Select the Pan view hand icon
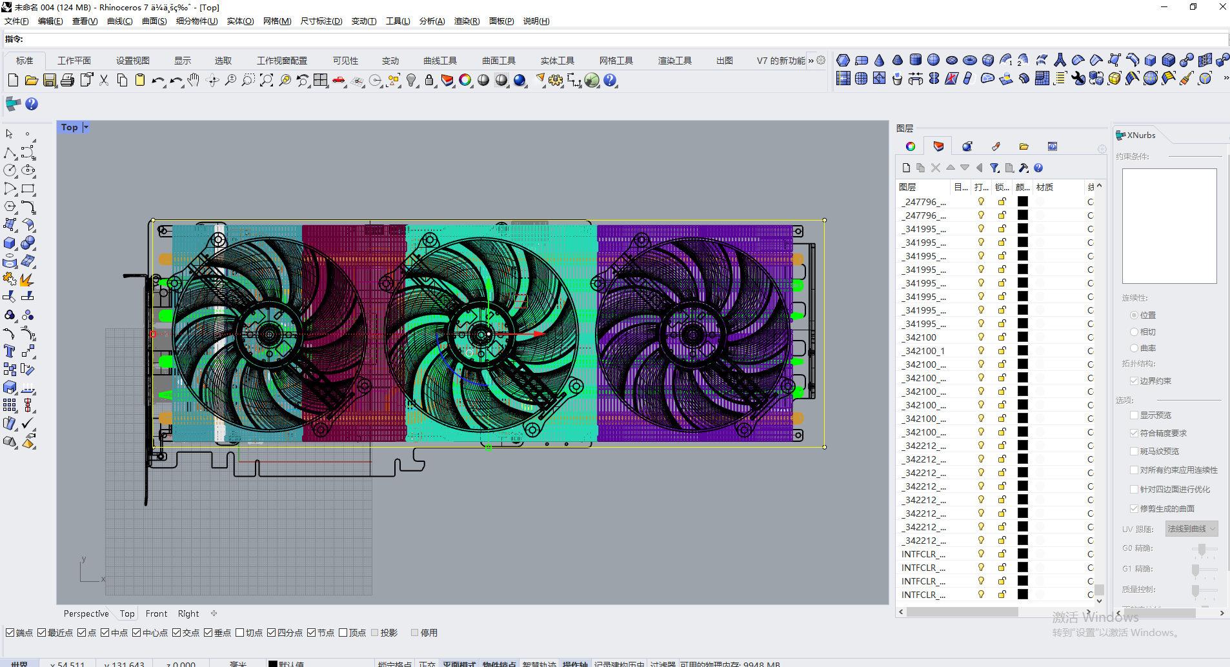1230x667 pixels. click(193, 80)
